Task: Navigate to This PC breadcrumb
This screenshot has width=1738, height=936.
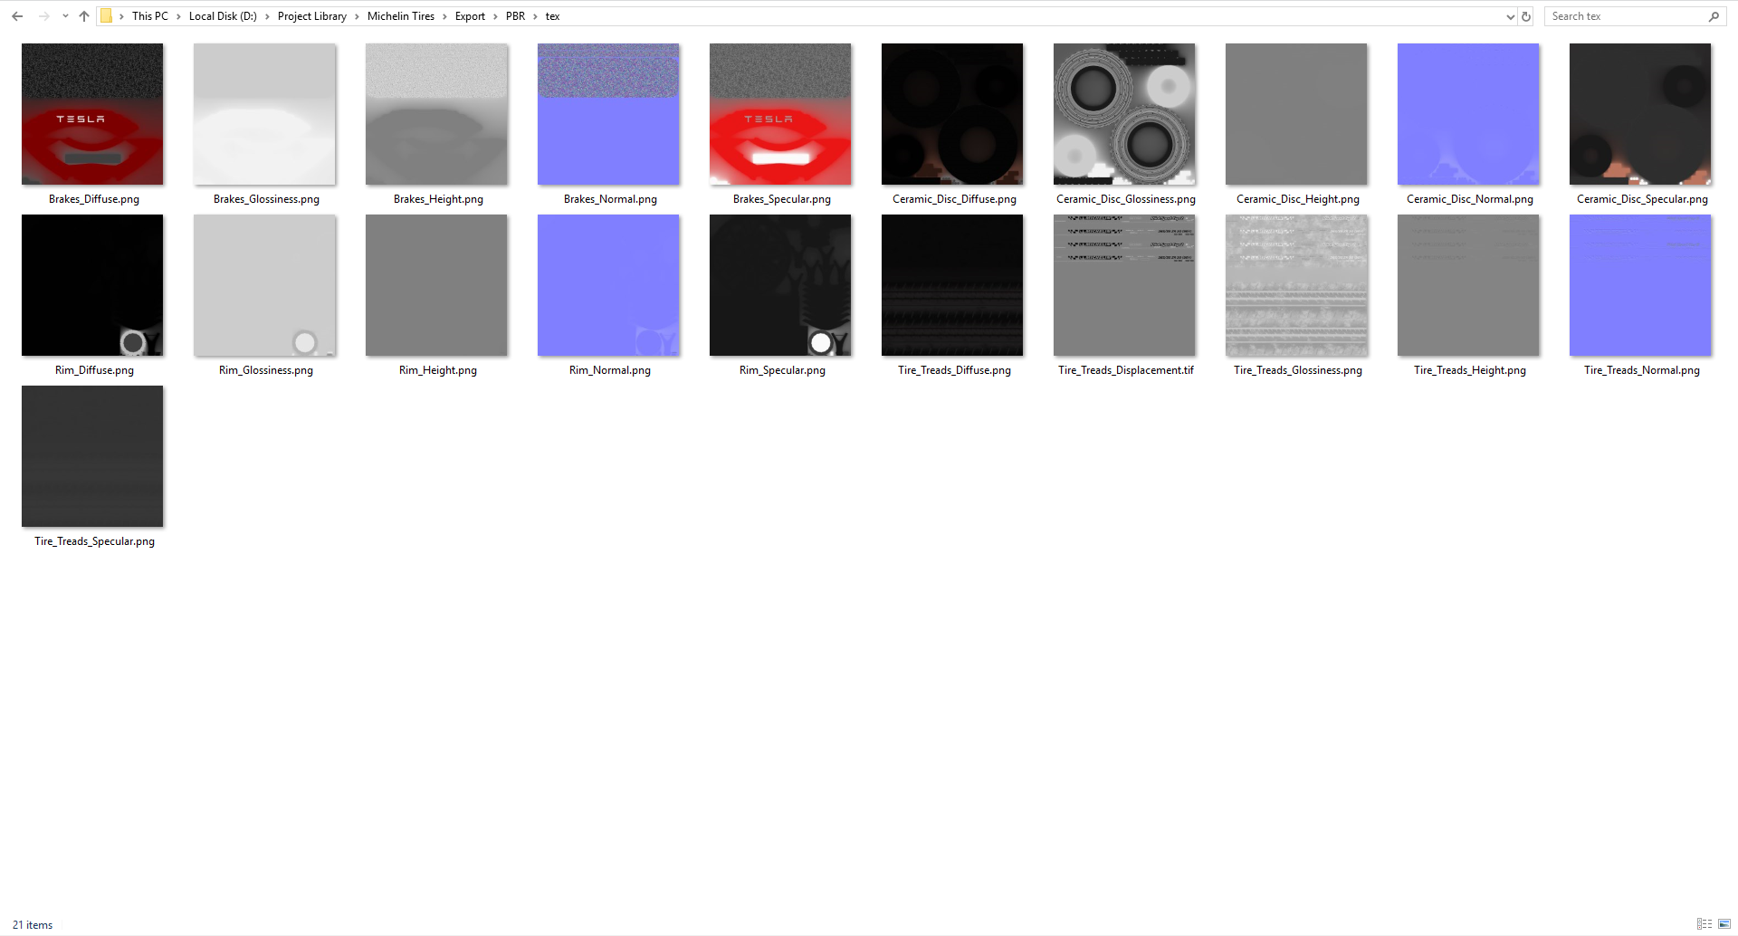Action: pos(150,16)
